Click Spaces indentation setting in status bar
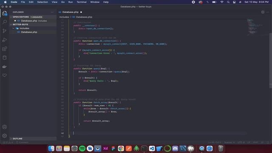Screen dimensions: 272x153 tap(229, 142)
